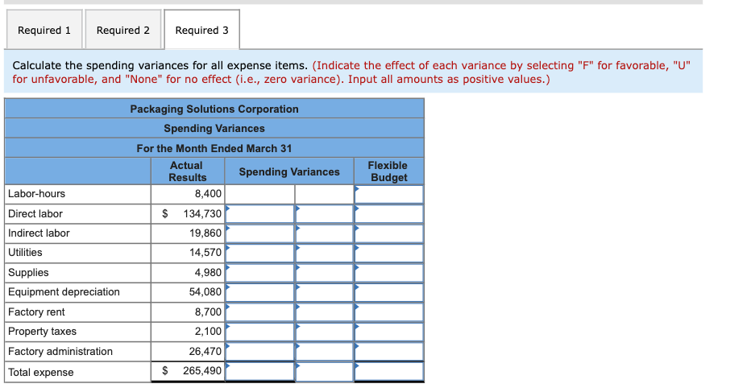Click Supplies flexible budget field

tap(389, 273)
